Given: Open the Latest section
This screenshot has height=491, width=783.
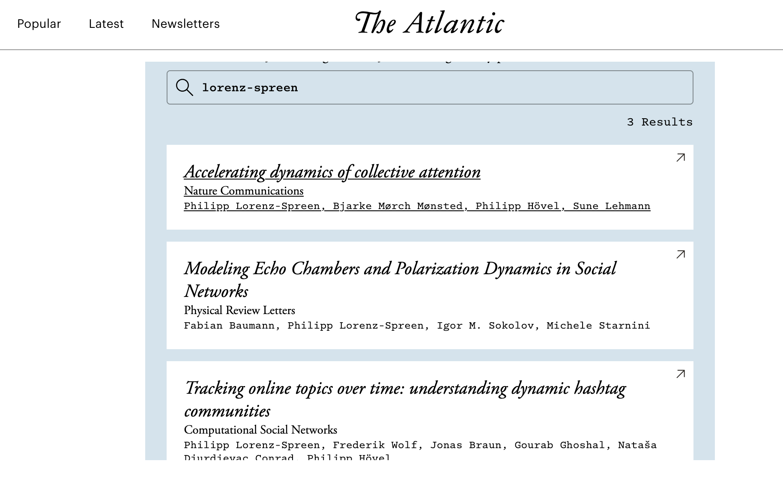Looking at the screenshot, I should 106,24.
